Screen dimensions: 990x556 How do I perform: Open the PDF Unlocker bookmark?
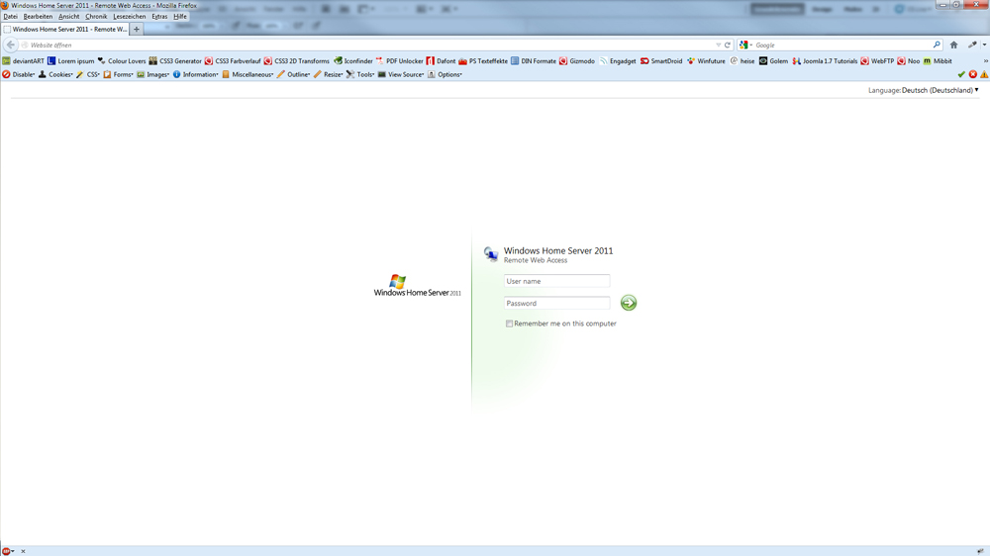[x=400, y=61]
